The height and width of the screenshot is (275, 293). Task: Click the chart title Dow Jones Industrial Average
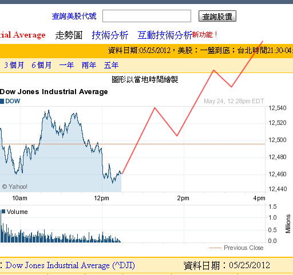click(54, 92)
